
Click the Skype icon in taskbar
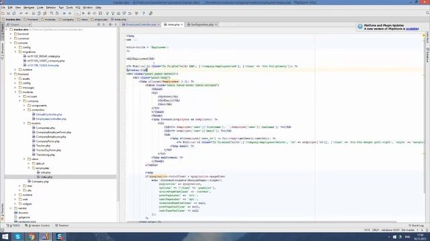tap(17, 236)
